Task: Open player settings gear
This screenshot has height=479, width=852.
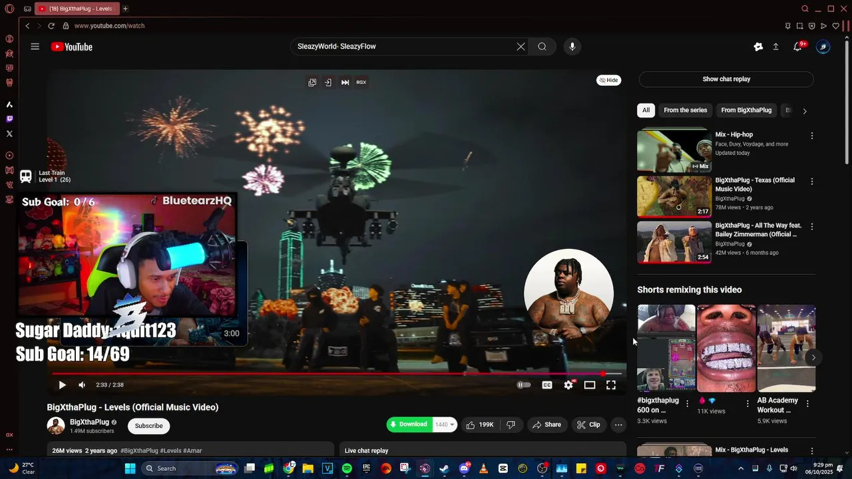Action: [568, 385]
